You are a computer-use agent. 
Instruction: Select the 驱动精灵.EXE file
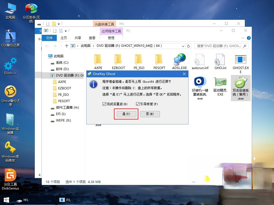coord(220,86)
